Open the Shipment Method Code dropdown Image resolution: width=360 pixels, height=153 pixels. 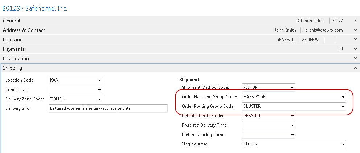[292, 87]
